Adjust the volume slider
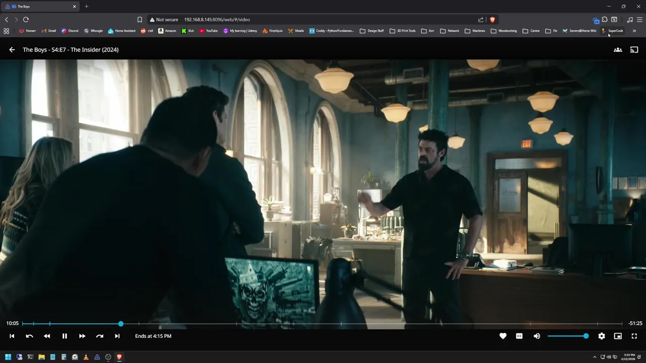 (x=568, y=336)
